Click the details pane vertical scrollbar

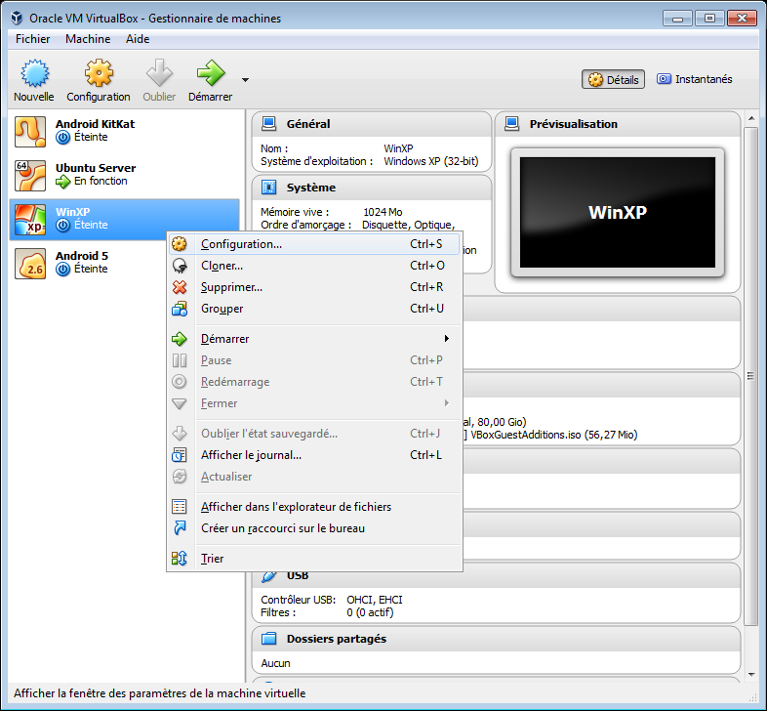(x=749, y=391)
